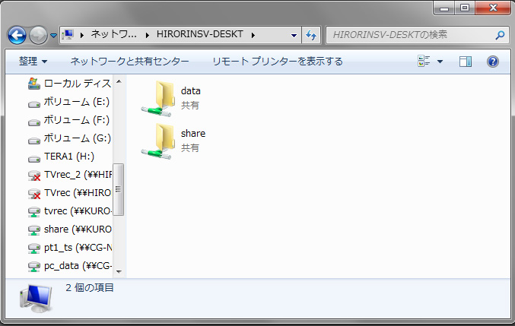Expand arrow after HIRORINSV-DESKT breadcrumb
515x326 pixels.
point(253,35)
